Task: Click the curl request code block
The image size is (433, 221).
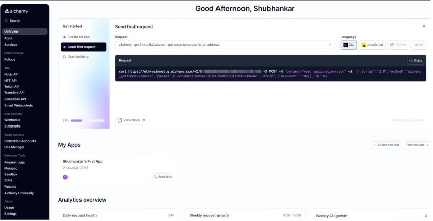Action: [x=270, y=74]
